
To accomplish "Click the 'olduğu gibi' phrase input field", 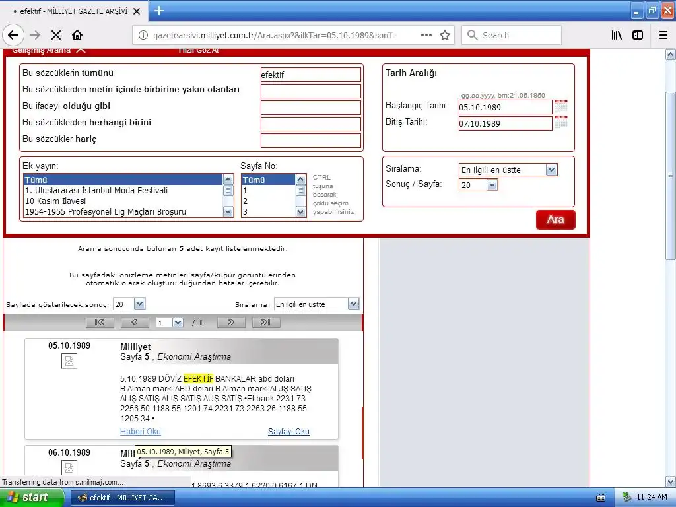I will (x=311, y=108).
